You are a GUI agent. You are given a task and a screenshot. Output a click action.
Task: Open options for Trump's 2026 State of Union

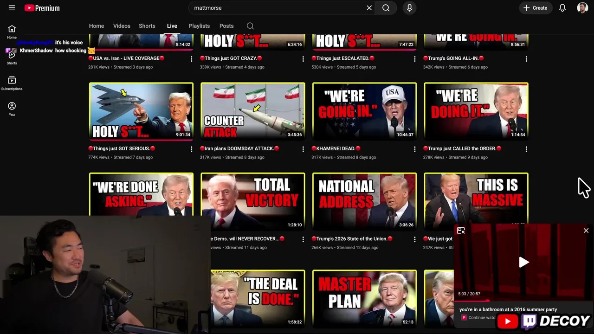415,239
